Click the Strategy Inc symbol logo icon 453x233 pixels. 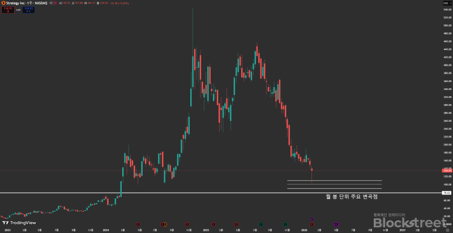point(3,3)
